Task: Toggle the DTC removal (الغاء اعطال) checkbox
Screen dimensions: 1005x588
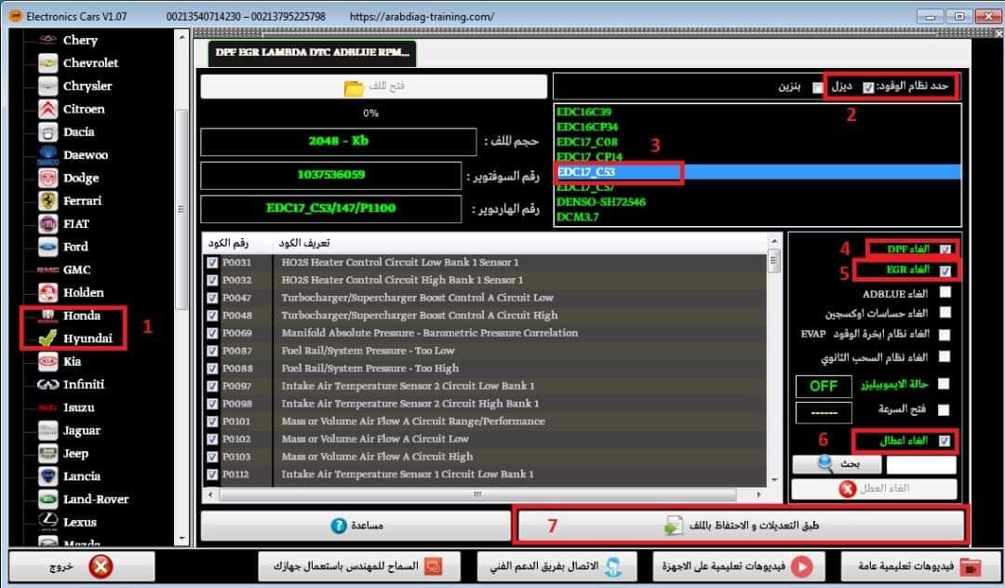Action: tap(945, 441)
